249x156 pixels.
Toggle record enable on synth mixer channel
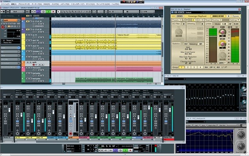(71, 134)
